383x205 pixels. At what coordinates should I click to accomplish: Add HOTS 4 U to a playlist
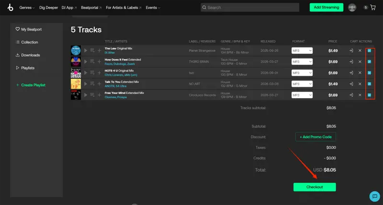coord(99,73)
